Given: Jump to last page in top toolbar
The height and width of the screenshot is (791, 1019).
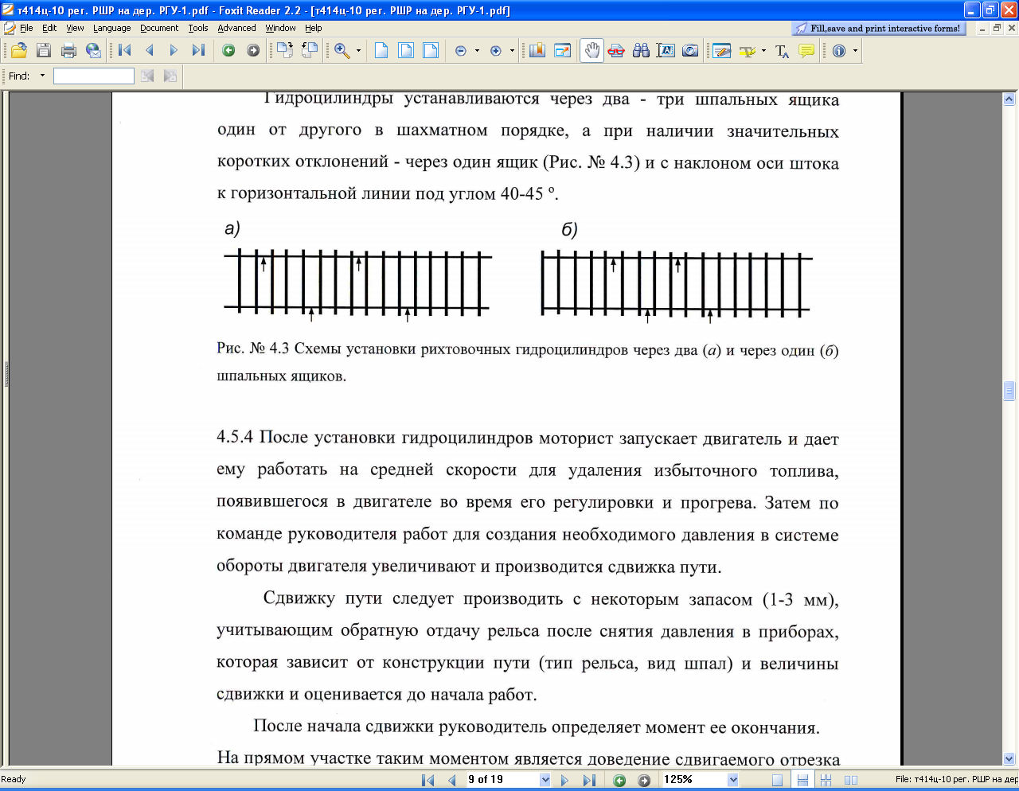Looking at the screenshot, I should 198,51.
